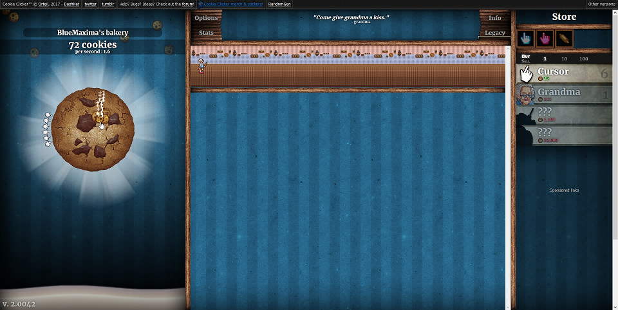Open the DashNet link

tap(71, 4)
